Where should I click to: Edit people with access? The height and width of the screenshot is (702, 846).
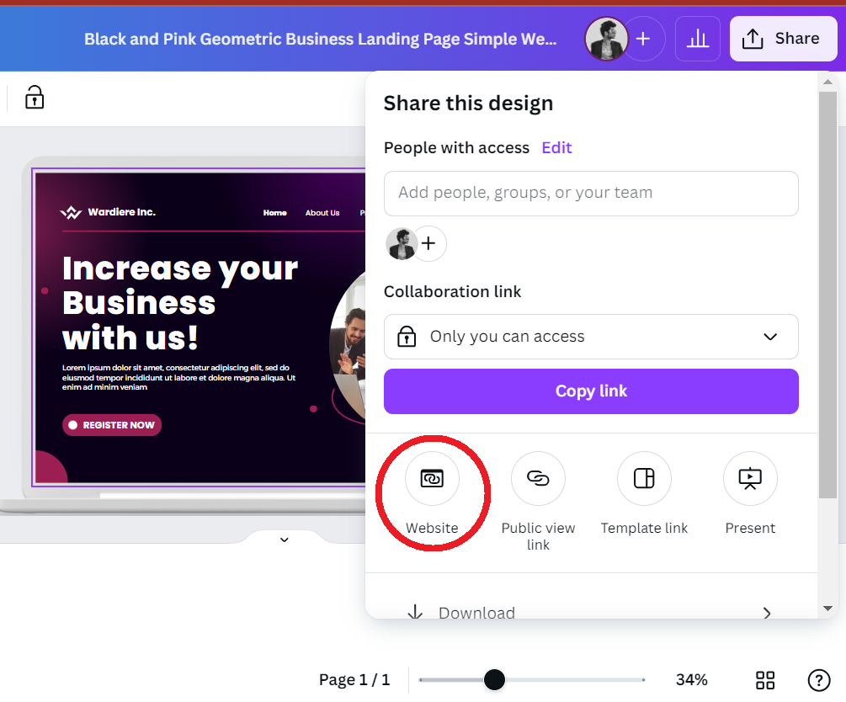[x=556, y=146]
